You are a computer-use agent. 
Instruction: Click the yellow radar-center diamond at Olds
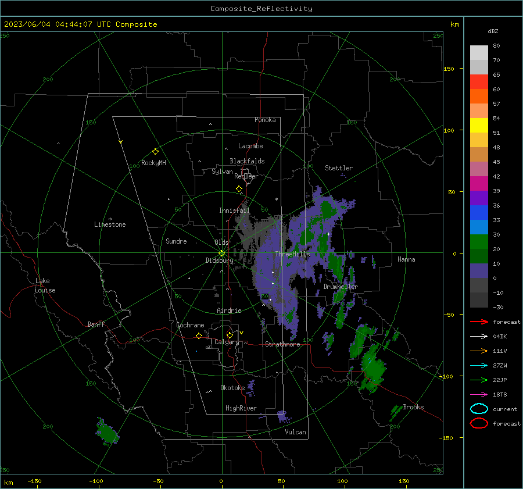click(x=221, y=254)
